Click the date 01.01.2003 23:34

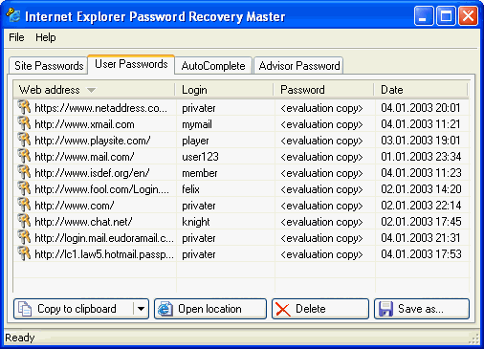coord(421,157)
